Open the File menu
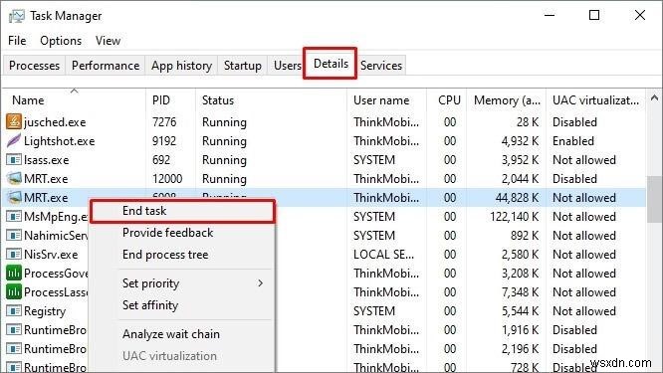This screenshot has width=663, height=373. pyautogui.click(x=17, y=41)
